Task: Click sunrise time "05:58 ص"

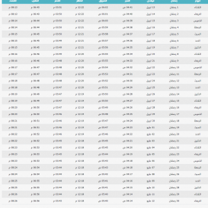Action: tap(103, 34)
